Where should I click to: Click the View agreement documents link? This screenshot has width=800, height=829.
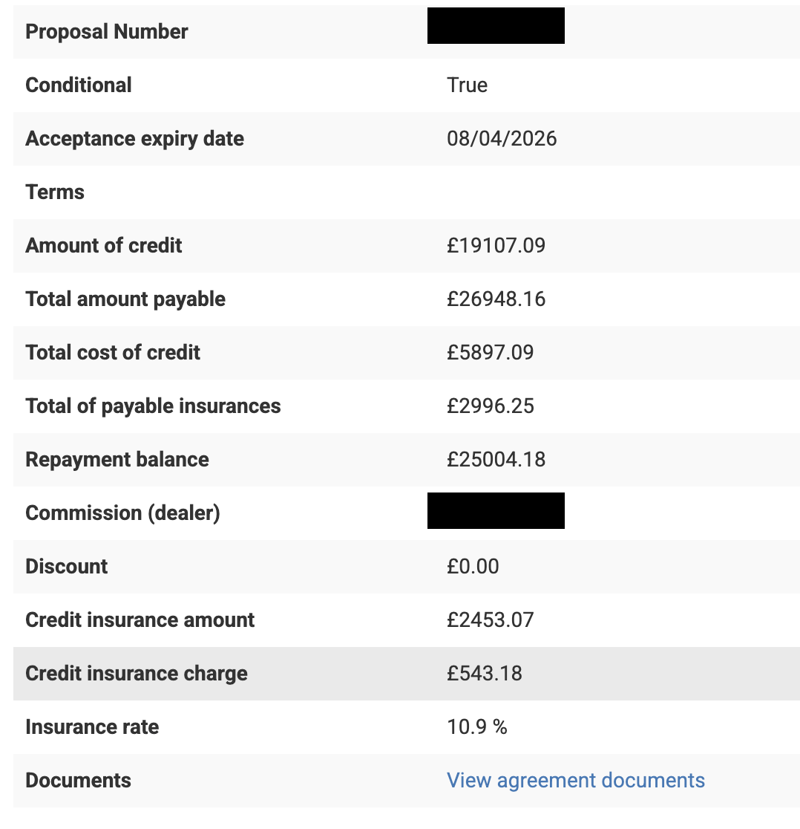tap(575, 780)
